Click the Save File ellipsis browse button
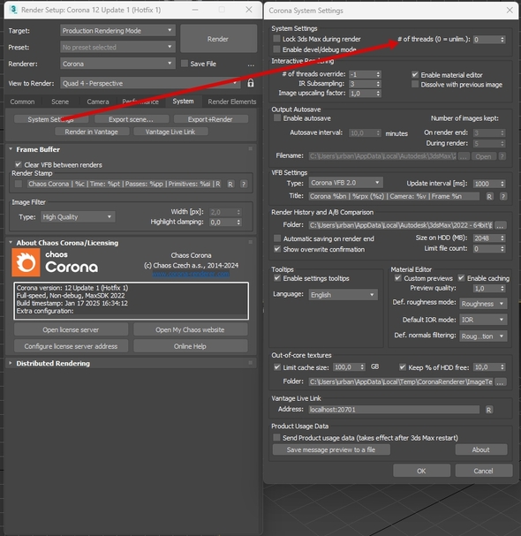Screen dimensions: 521x536 pos(251,64)
